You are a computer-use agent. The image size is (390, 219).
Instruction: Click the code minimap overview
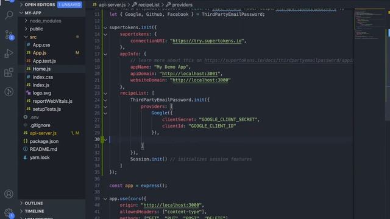click(370, 25)
